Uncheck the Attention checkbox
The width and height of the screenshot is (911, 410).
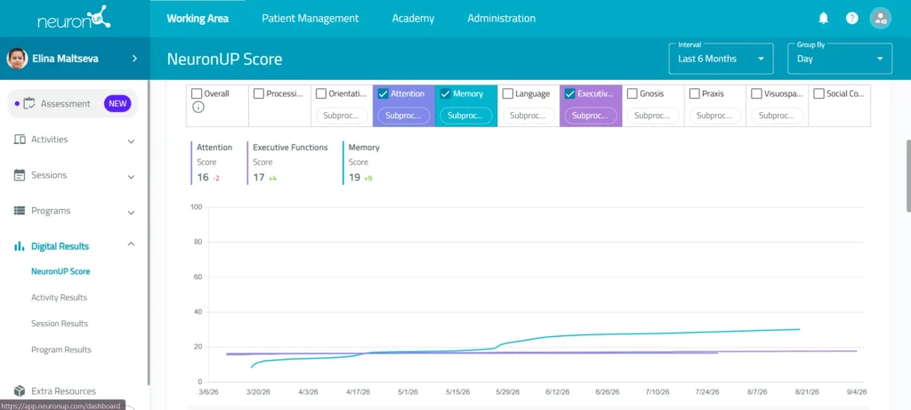click(383, 93)
